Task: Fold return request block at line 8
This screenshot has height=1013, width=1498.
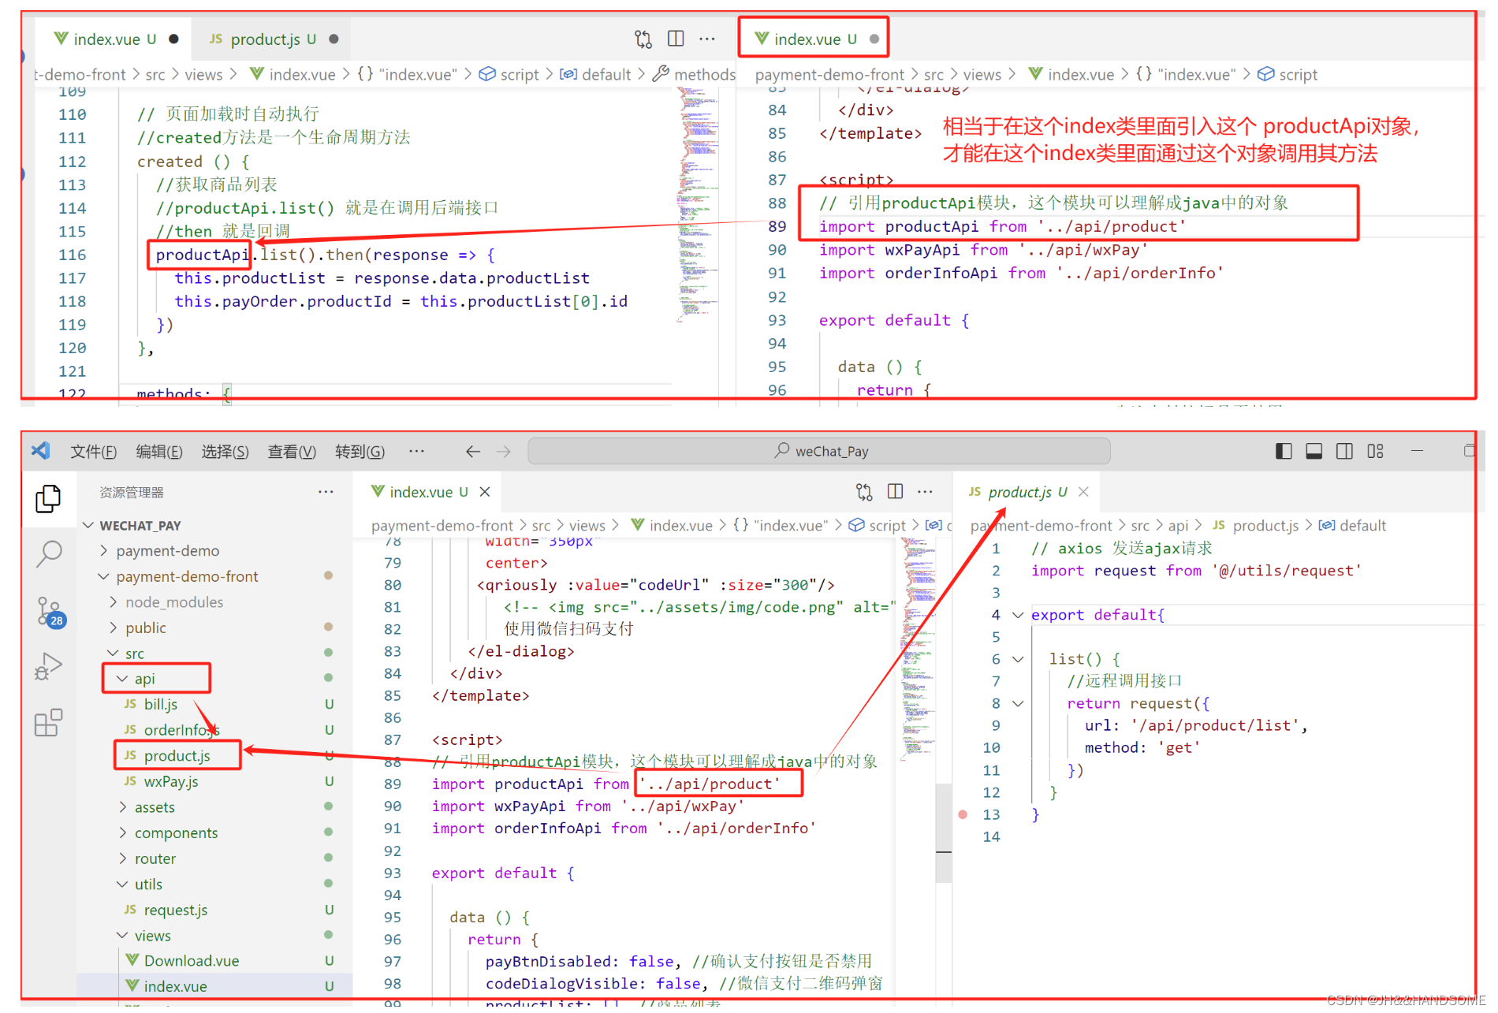Action: [1018, 703]
